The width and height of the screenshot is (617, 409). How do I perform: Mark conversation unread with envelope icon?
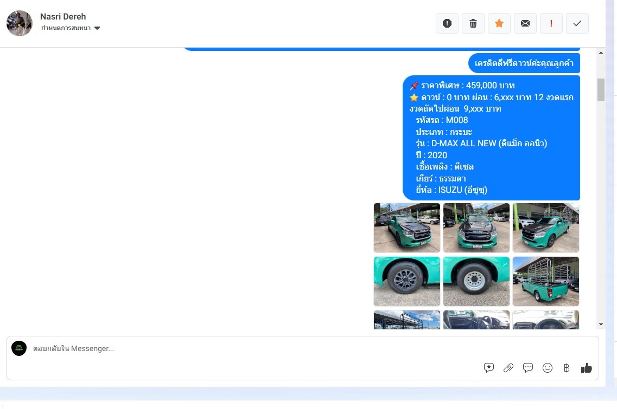525,23
